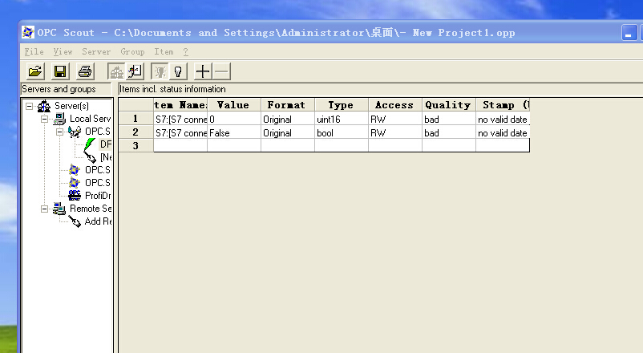
Task: Select the Add Re tree entry
Action: [98, 221]
